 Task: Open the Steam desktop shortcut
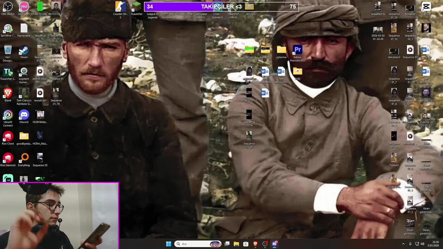[x=24, y=52]
